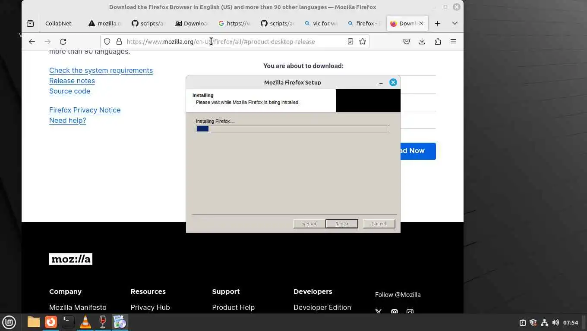Screen dimensions: 587x331
Task: Open the Linux Mint start menu
Action: pos(9,322)
